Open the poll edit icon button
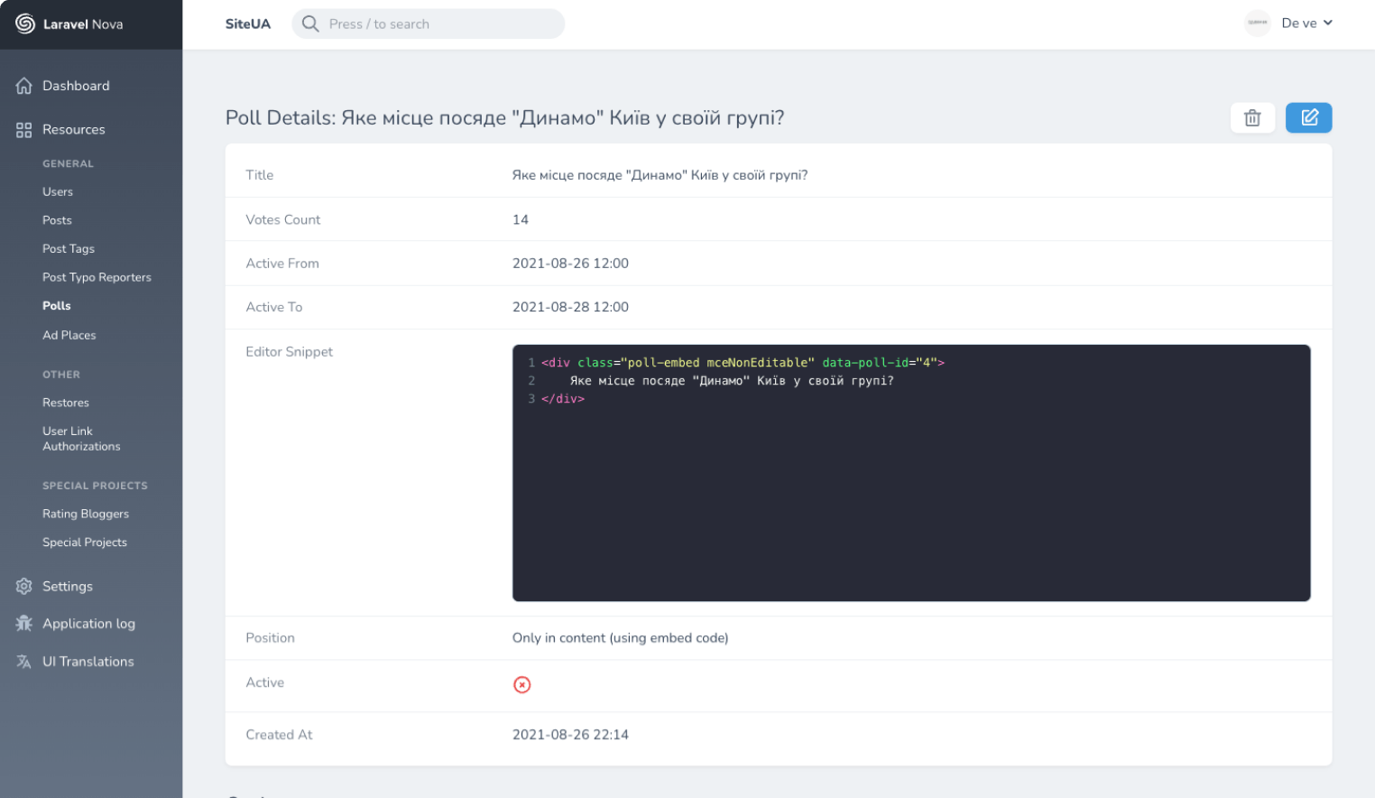 [x=1308, y=117]
